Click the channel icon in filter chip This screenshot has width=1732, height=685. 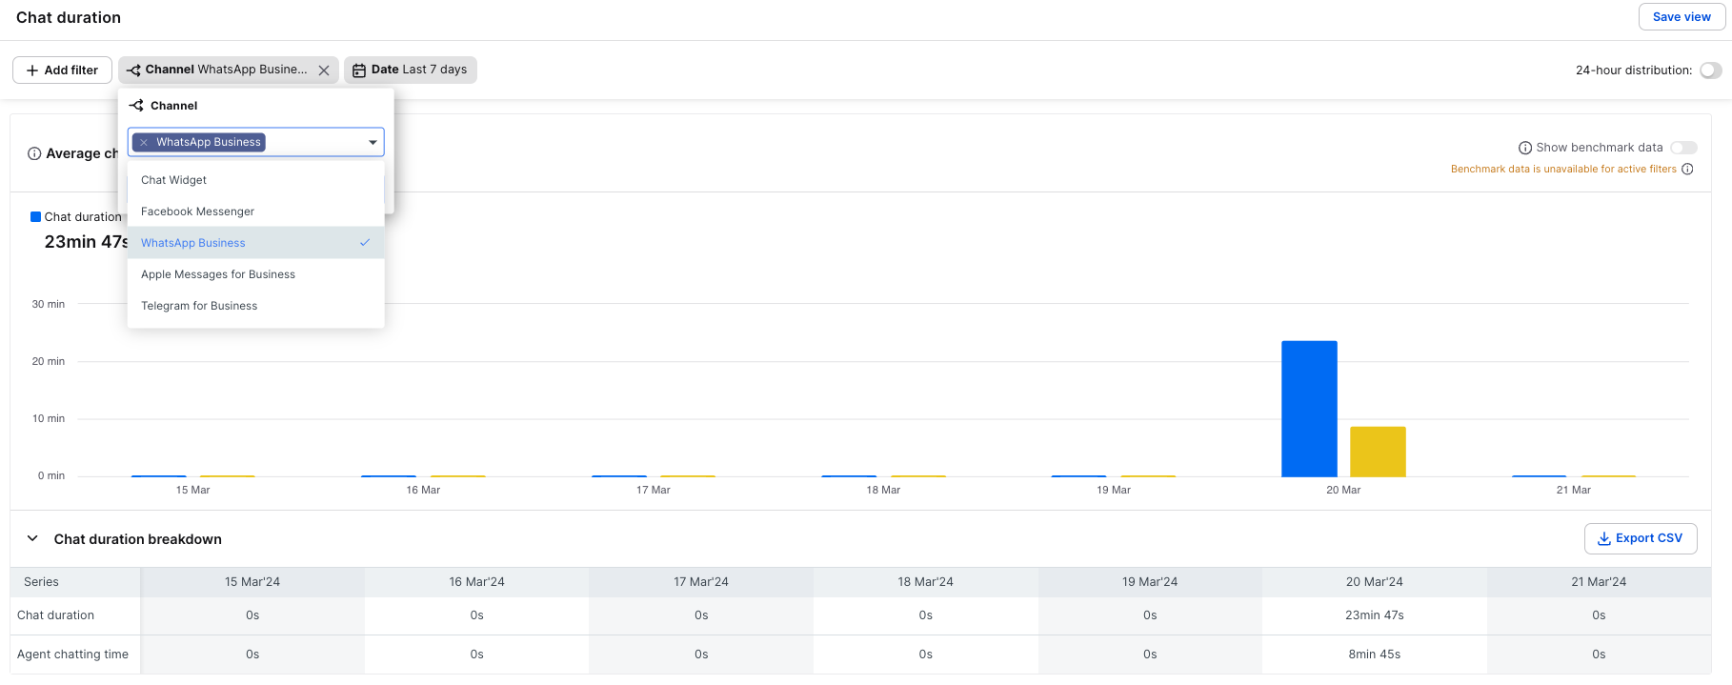point(133,71)
